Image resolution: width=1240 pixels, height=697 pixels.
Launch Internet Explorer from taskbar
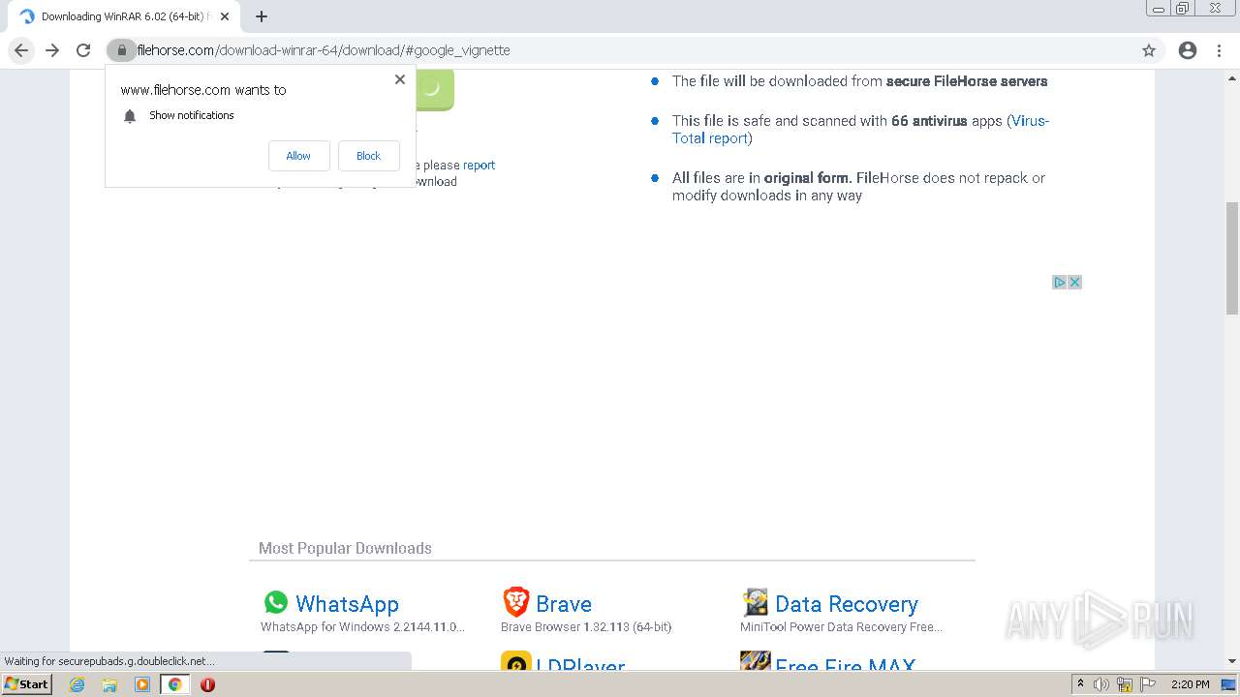tap(77, 684)
